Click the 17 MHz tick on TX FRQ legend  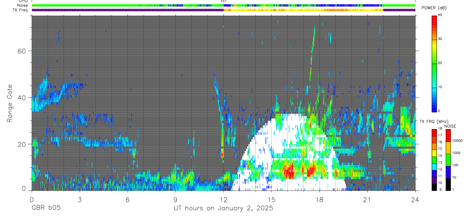click(x=440, y=135)
